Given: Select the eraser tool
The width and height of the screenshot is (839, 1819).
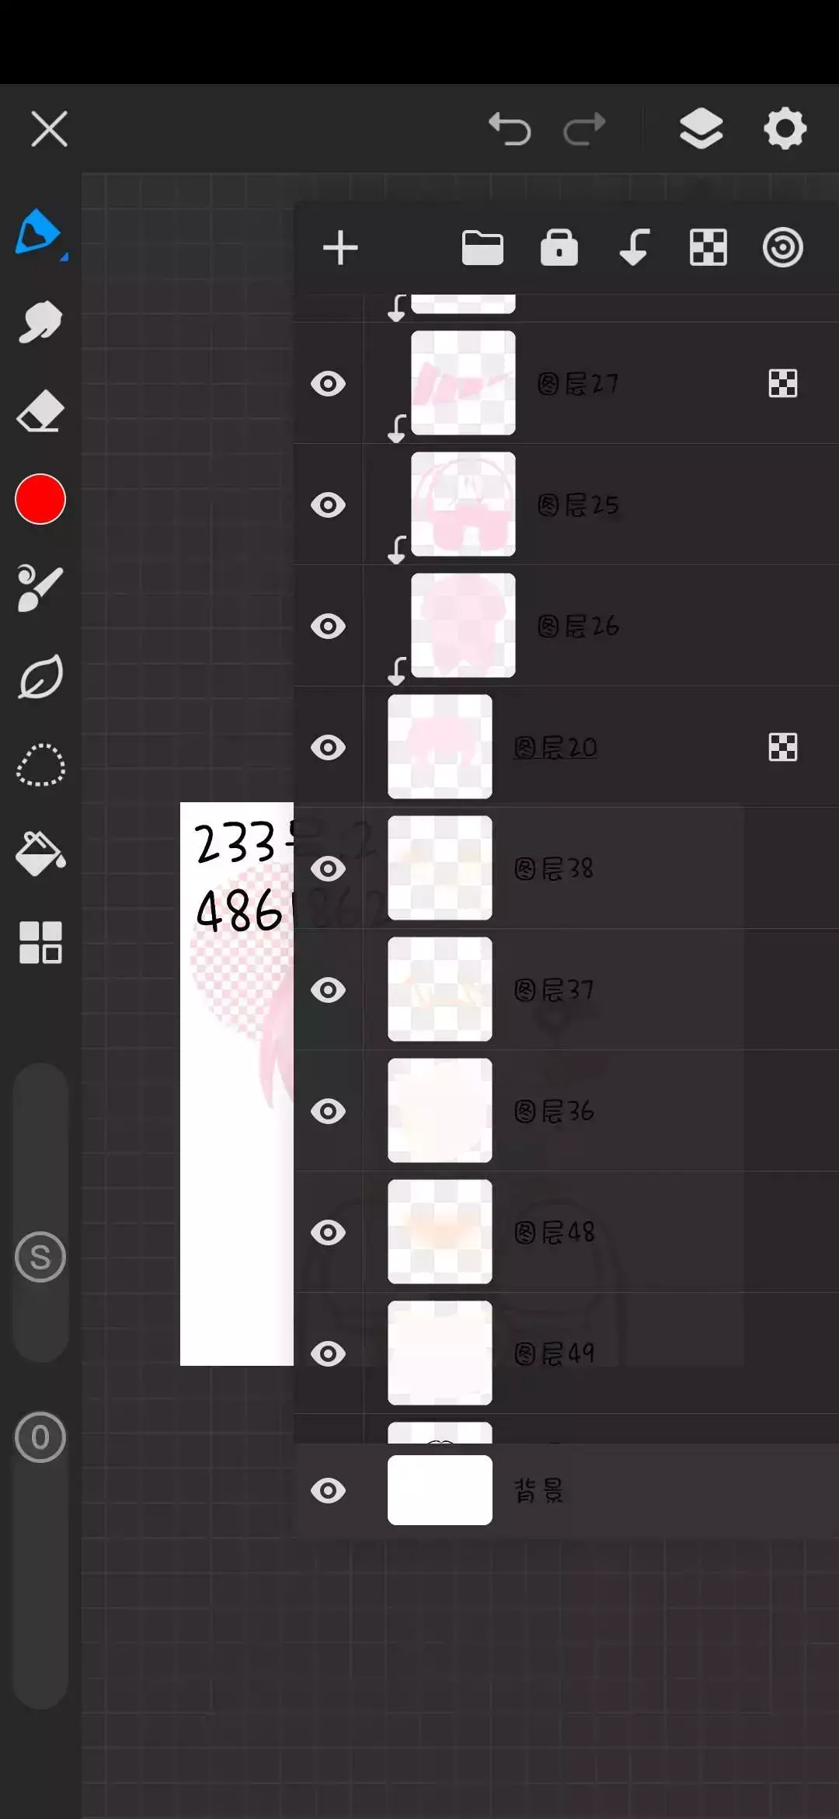Looking at the screenshot, I should (x=40, y=410).
